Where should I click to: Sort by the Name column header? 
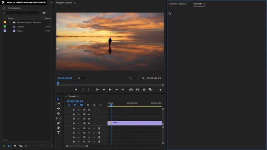(11, 18)
